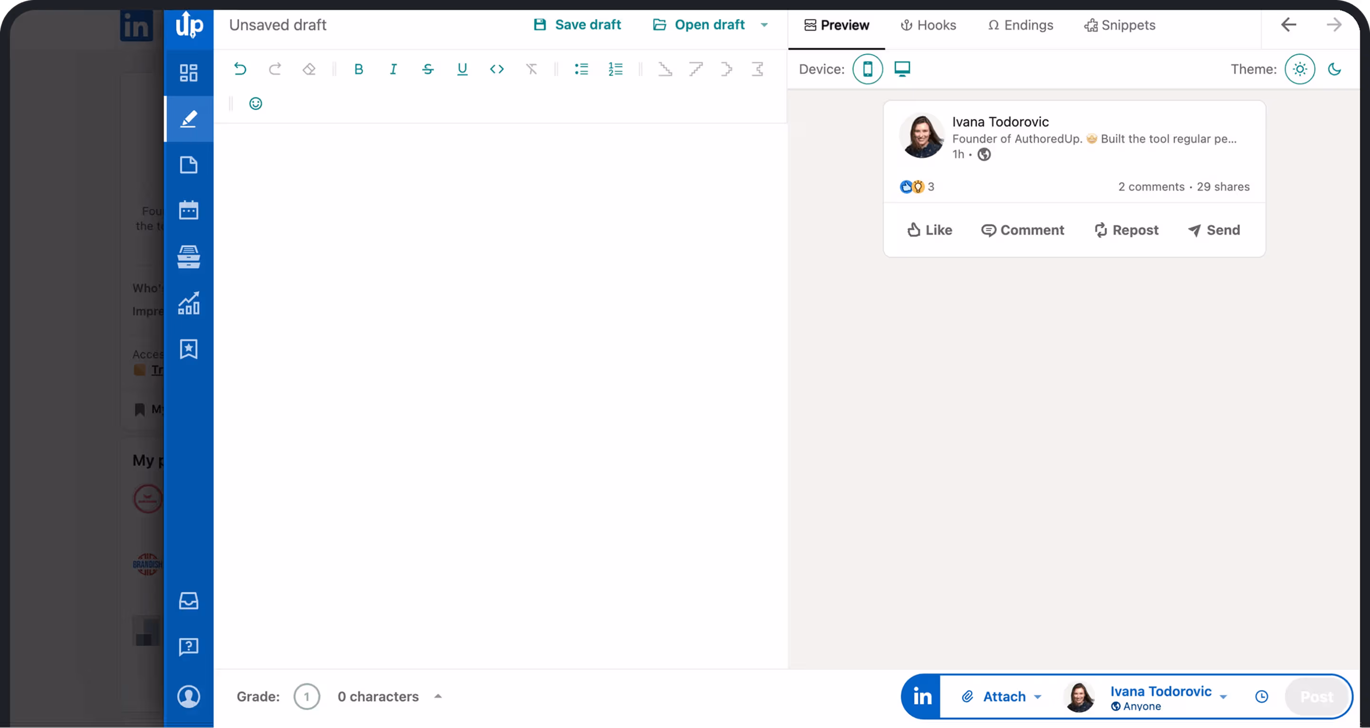The width and height of the screenshot is (1370, 728).
Task: Insert a numbered list
Action: tap(615, 69)
